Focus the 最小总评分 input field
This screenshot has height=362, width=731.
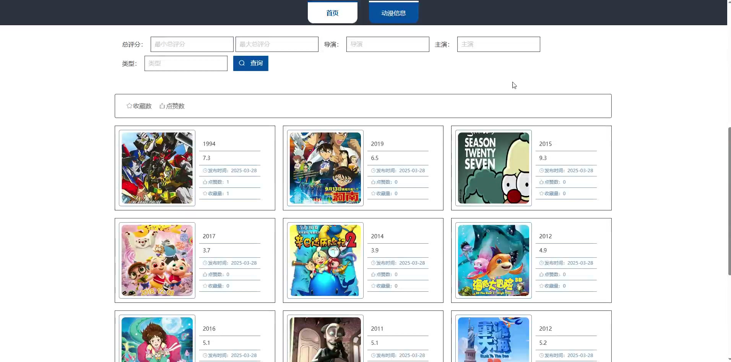coord(192,44)
